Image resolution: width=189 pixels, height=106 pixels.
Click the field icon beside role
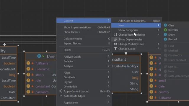[x=28, y=80]
